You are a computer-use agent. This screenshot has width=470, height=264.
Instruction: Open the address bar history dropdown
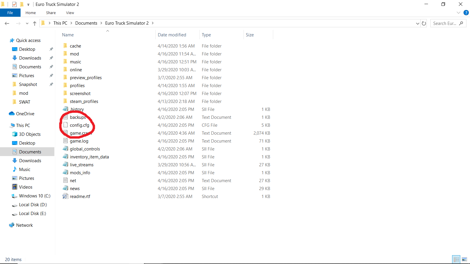click(418, 23)
